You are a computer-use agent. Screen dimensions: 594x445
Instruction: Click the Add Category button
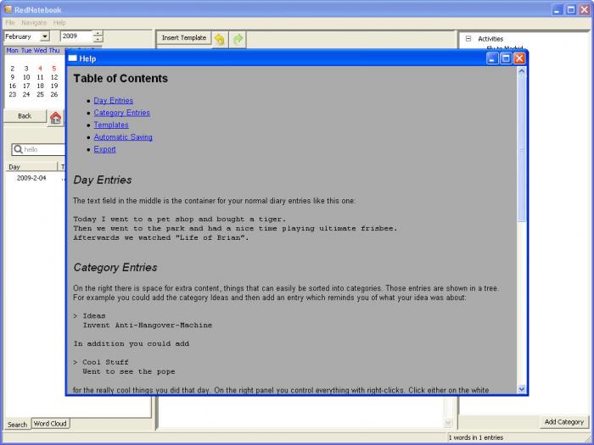click(x=564, y=422)
